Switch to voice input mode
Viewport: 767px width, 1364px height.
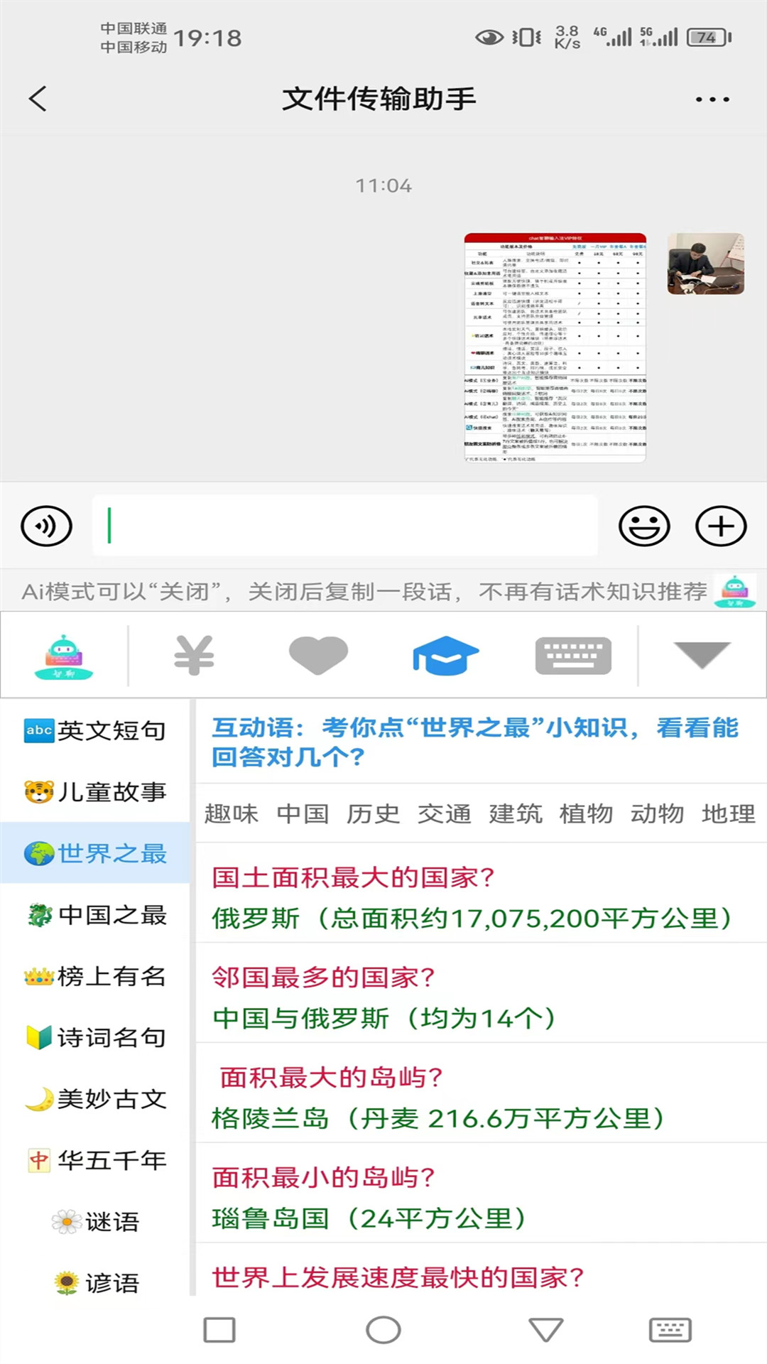pyautogui.click(x=47, y=526)
